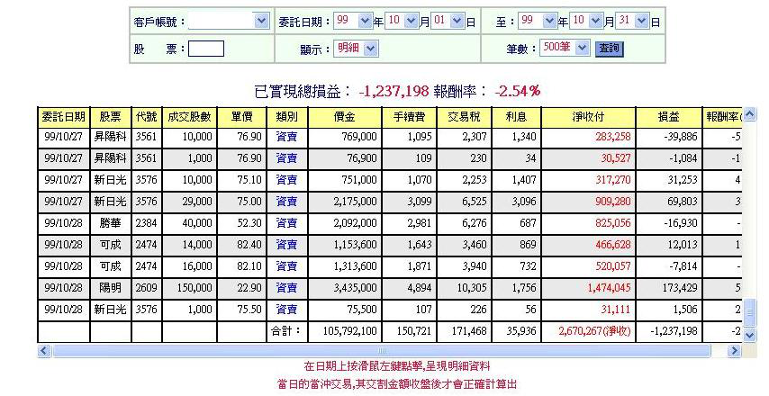Click the vertical scrollbar down arrow
The width and height of the screenshot is (769, 396).
pyautogui.click(x=749, y=335)
